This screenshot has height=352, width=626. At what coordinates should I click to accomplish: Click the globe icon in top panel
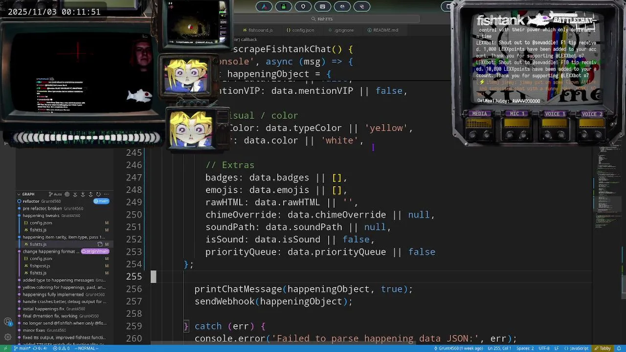[x=342, y=6]
